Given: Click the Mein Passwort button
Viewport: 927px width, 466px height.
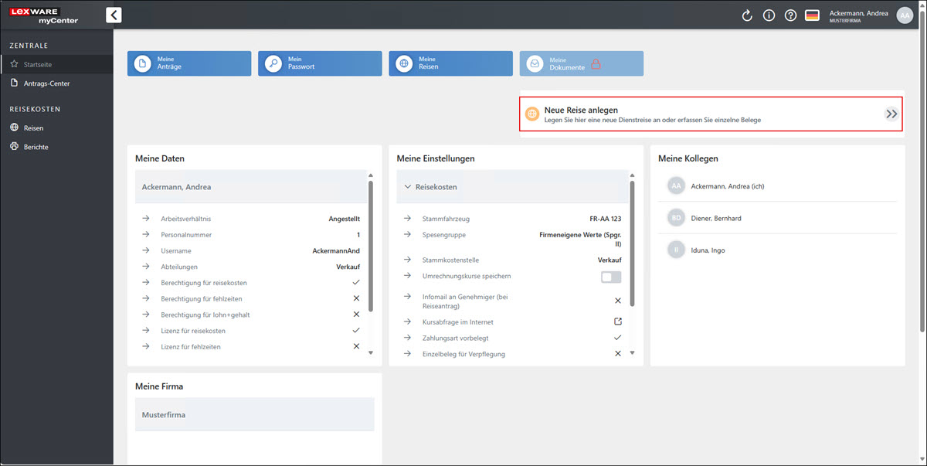Looking at the screenshot, I should (x=320, y=63).
